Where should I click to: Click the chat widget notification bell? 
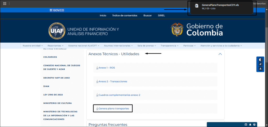[x=250, y=124]
